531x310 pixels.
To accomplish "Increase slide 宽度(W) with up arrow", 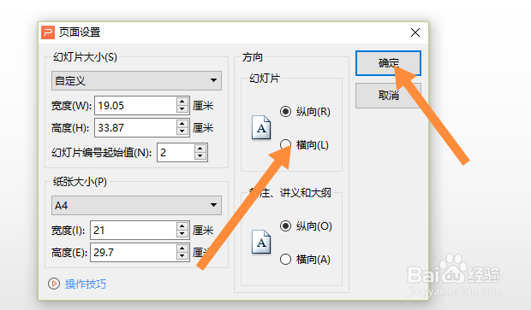I will tap(182, 102).
